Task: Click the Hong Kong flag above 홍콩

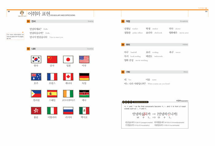Action: [36, 110]
